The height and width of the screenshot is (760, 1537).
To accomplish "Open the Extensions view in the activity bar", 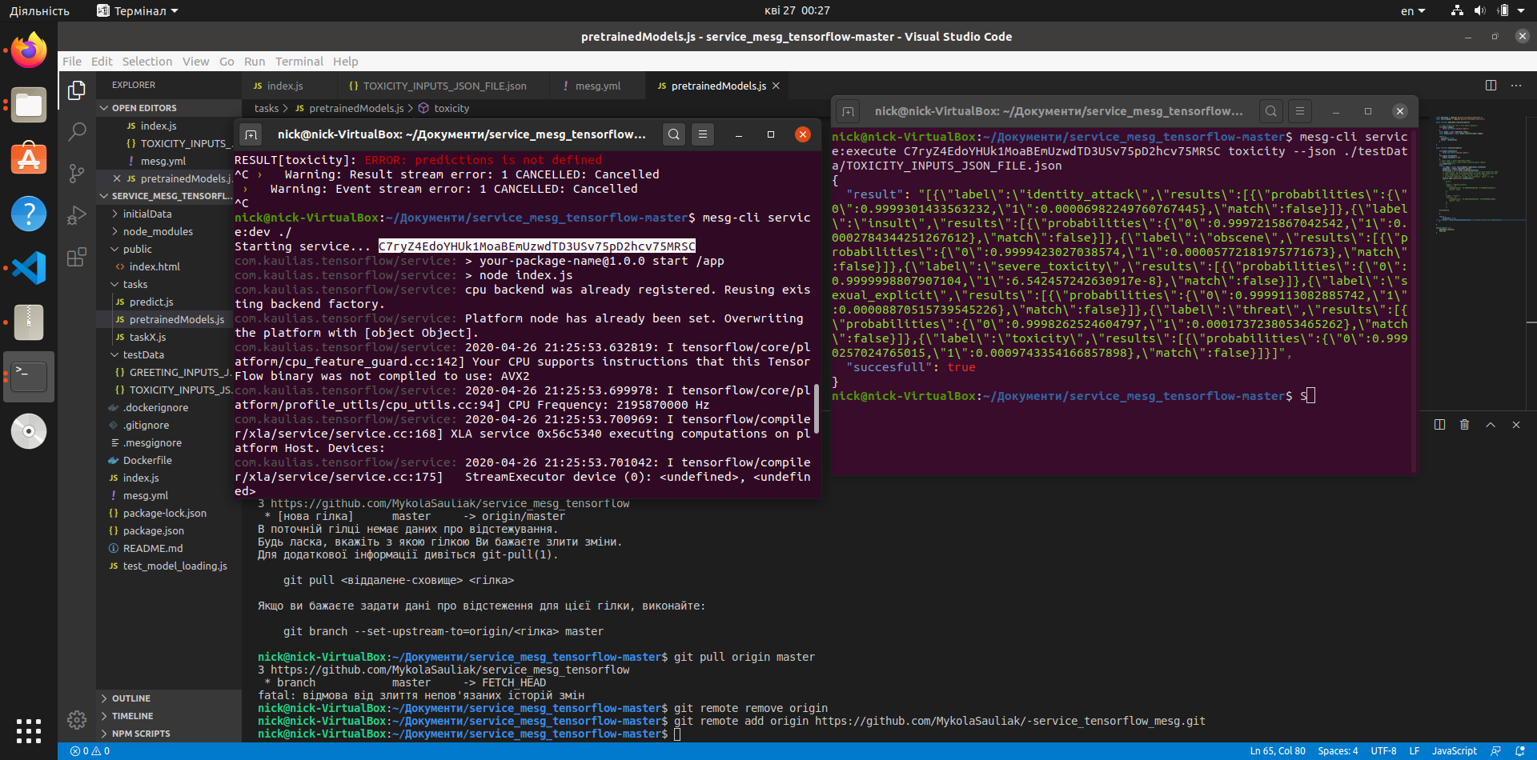I will (x=77, y=257).
